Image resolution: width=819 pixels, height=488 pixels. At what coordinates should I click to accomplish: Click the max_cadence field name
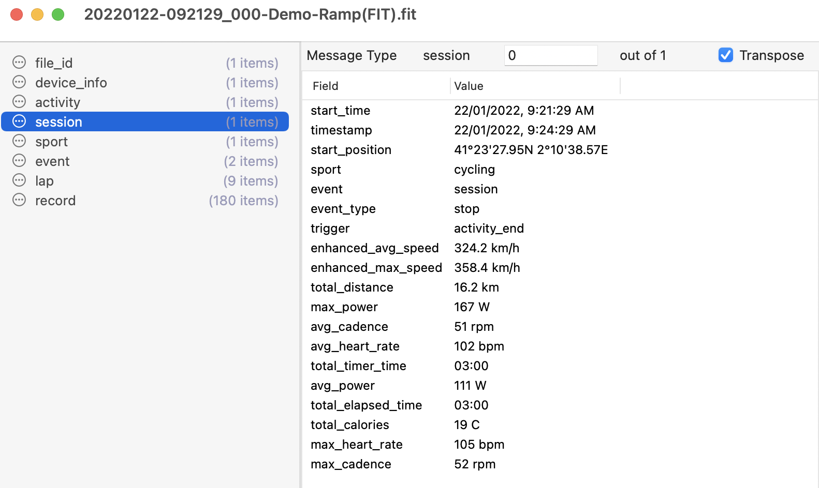(350, 464)
